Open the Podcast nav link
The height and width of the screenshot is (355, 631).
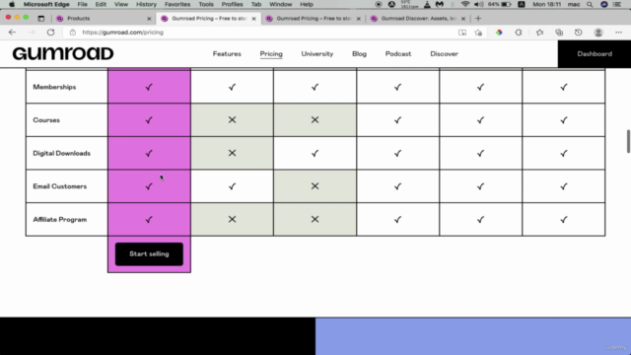[398, 54]
